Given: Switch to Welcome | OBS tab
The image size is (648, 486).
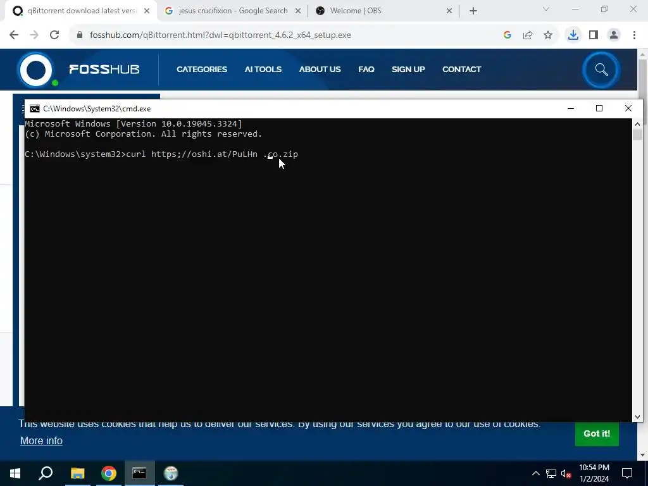Looking at the screenshot, I should click(356, 11).
